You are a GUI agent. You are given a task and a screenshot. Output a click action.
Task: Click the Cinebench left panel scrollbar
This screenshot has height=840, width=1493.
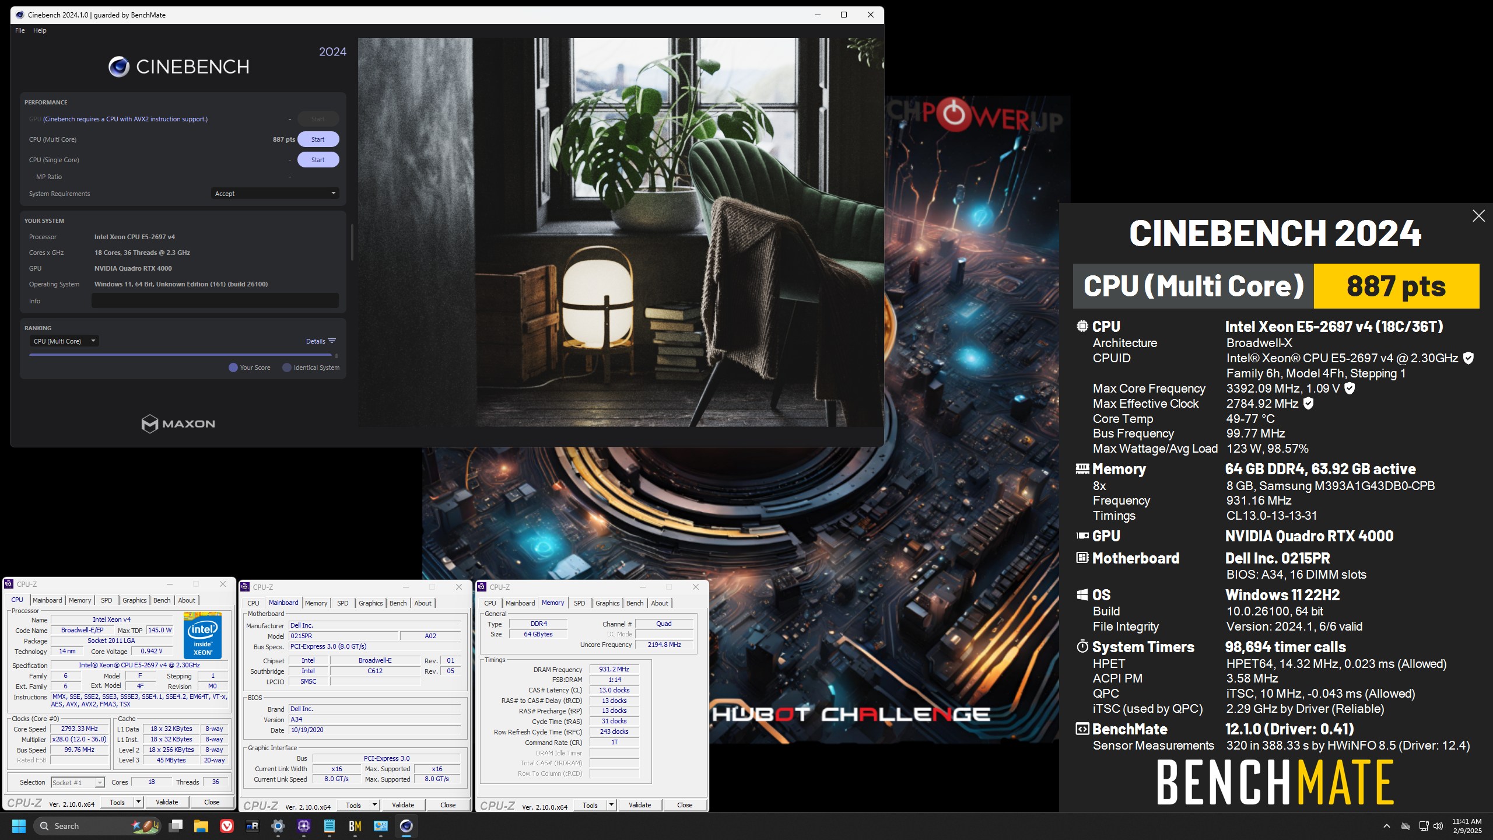click(352, 242)
